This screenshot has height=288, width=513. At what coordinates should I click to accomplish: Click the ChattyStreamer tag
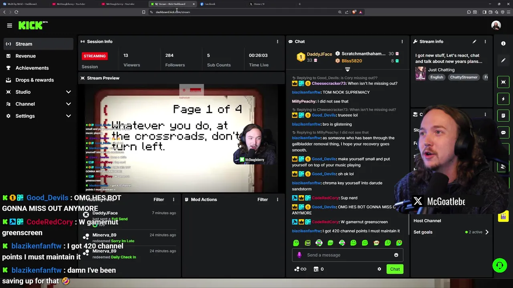(464, 77)
